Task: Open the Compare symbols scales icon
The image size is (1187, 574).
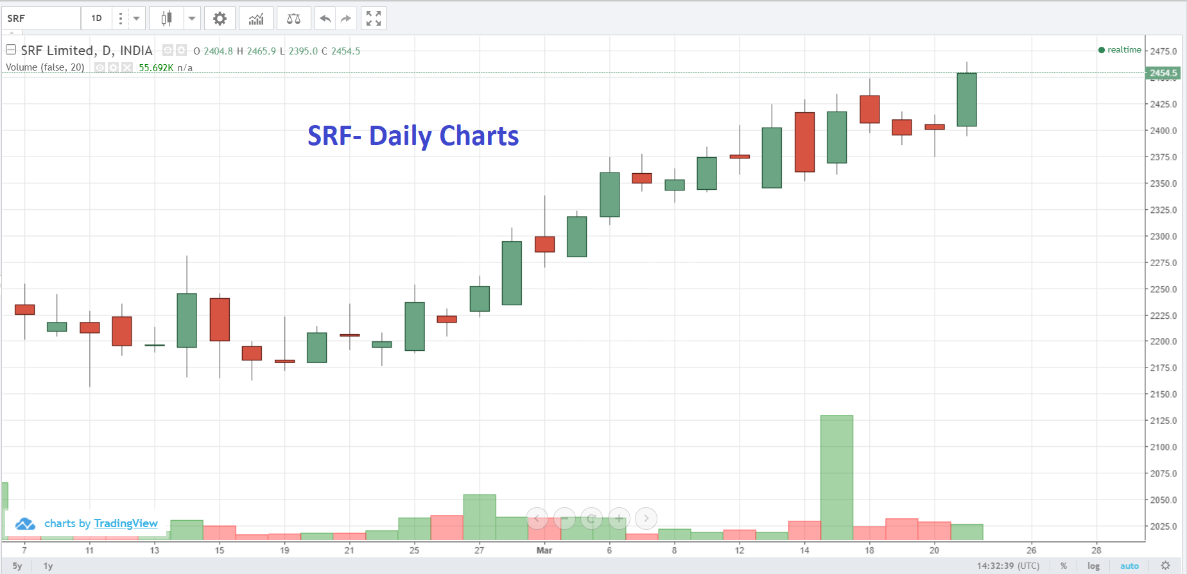Action: click(x=293, y=19)
